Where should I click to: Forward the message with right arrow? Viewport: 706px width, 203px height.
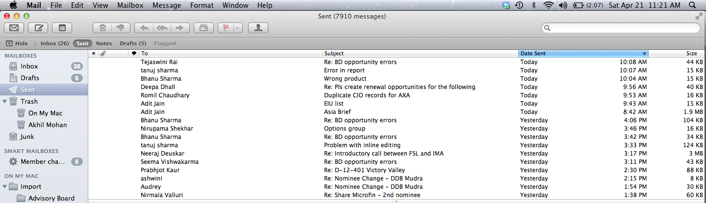(x=179, y=28)
